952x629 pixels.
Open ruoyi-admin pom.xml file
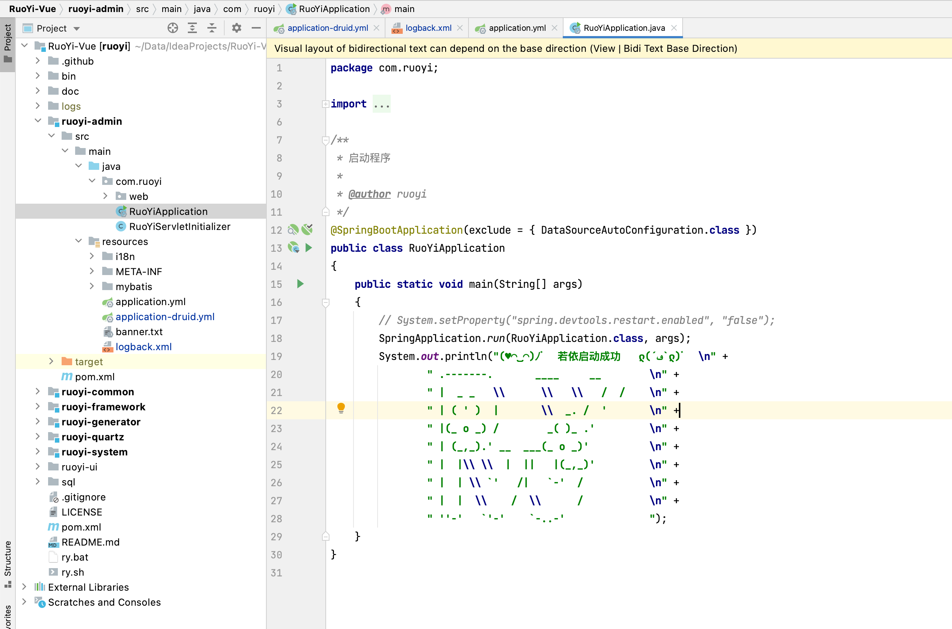tap(95, 376)
